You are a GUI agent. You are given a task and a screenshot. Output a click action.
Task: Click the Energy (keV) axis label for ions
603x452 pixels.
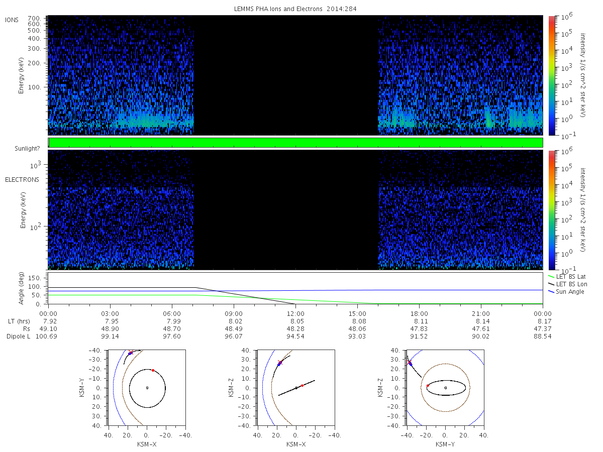[x=22, y=75]
